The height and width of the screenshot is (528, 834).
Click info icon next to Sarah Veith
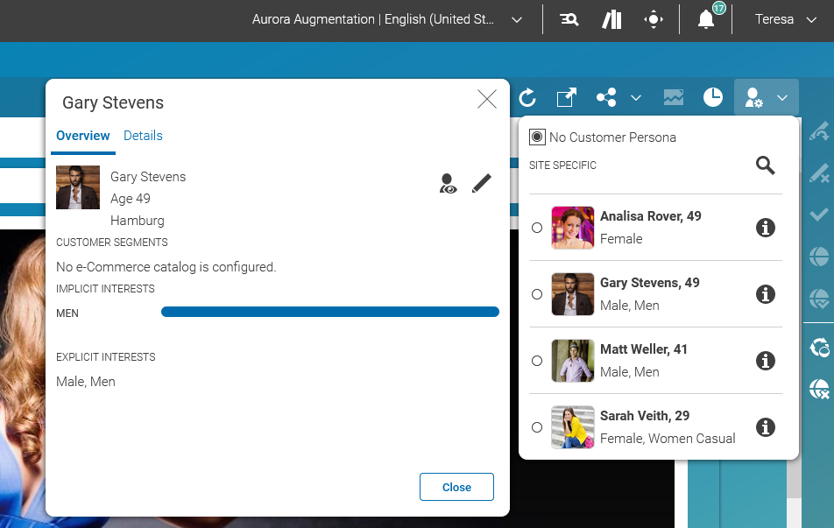[x=766, y=427]
